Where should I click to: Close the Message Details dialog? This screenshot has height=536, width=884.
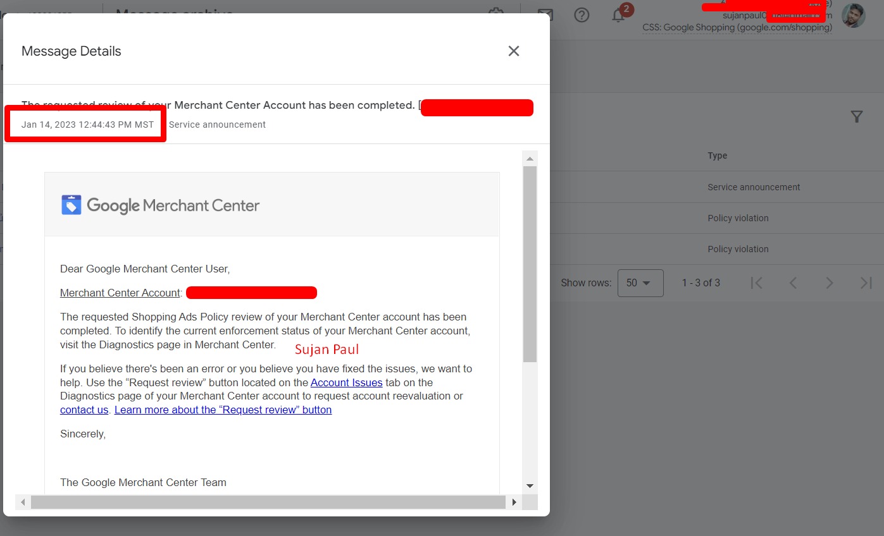[x=514, y=51]
